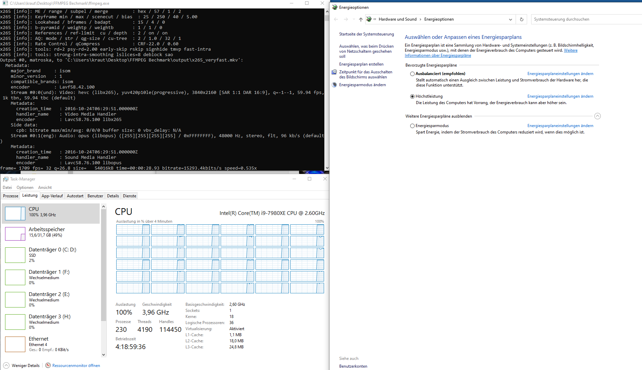Select Datenträger 0 (C: D:) entry
642x370 pixels.
(x=51, y=255)
